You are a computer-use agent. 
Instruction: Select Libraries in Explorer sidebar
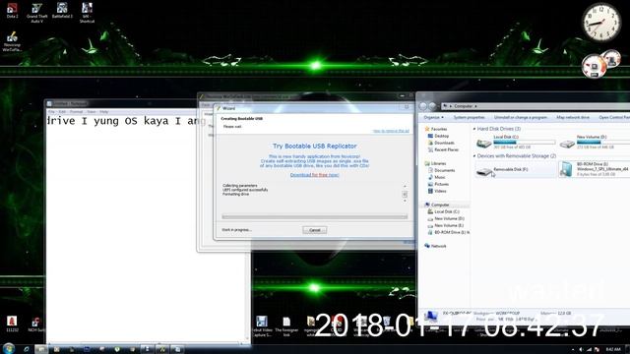click(438, 163)
